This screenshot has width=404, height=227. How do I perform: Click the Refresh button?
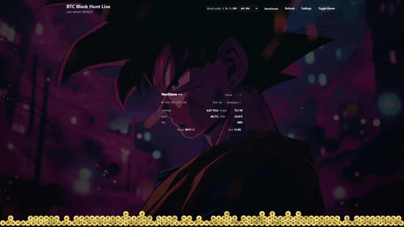click(x=289, y=9)
